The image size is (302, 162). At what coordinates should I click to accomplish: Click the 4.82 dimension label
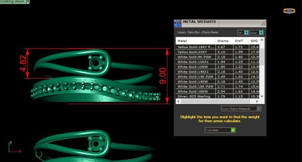(x=23, y=63)
